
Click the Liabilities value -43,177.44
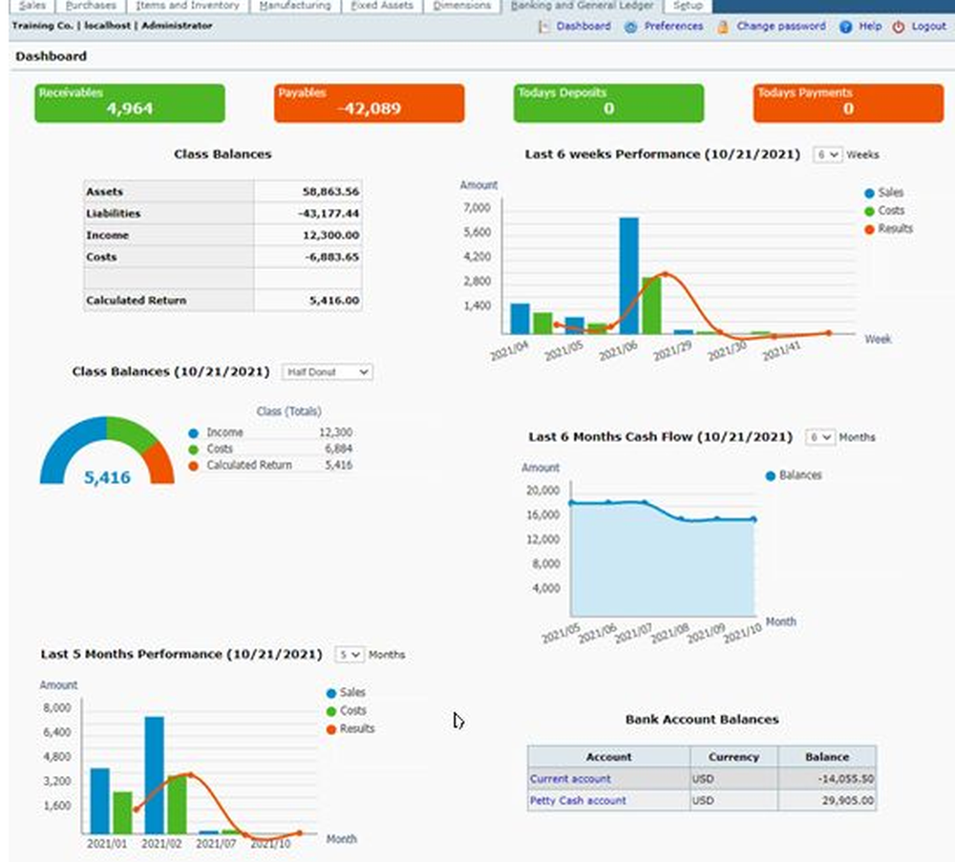coord(329,214)
